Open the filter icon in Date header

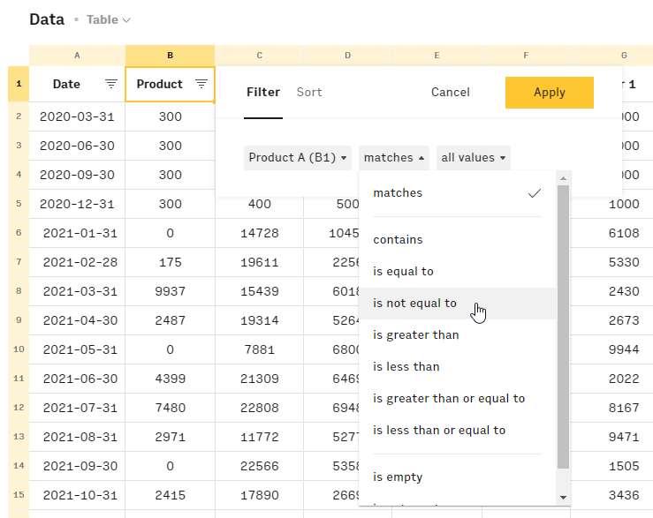[x=110, y=84]
